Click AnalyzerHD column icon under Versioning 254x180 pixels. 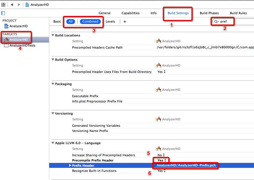click(x=159, y=119)
